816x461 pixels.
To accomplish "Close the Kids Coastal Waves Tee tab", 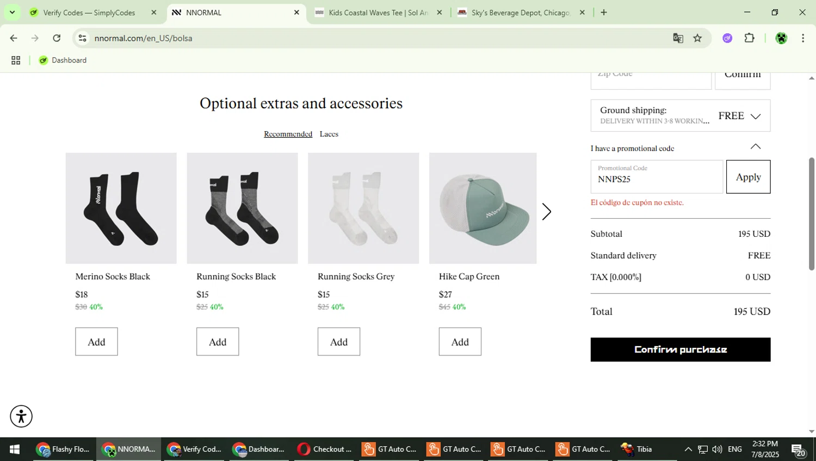I will [x=440, y=13].
